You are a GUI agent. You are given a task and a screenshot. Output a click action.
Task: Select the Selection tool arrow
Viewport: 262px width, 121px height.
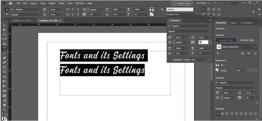[5, 25]
